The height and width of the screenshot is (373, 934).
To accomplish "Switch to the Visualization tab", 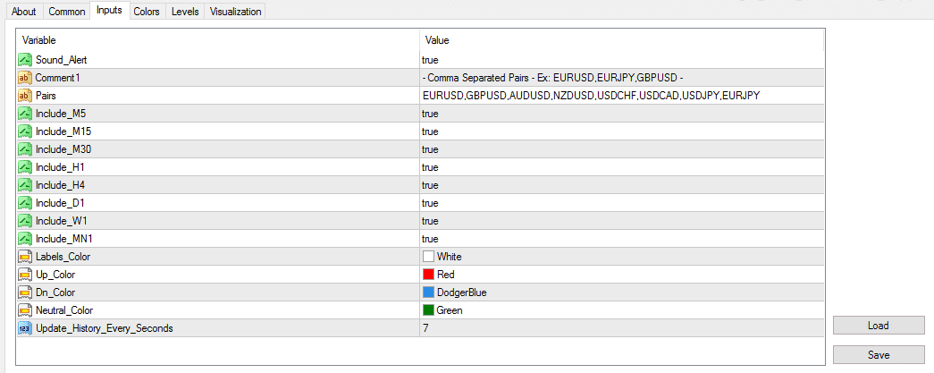I will (x=236, y=12).
